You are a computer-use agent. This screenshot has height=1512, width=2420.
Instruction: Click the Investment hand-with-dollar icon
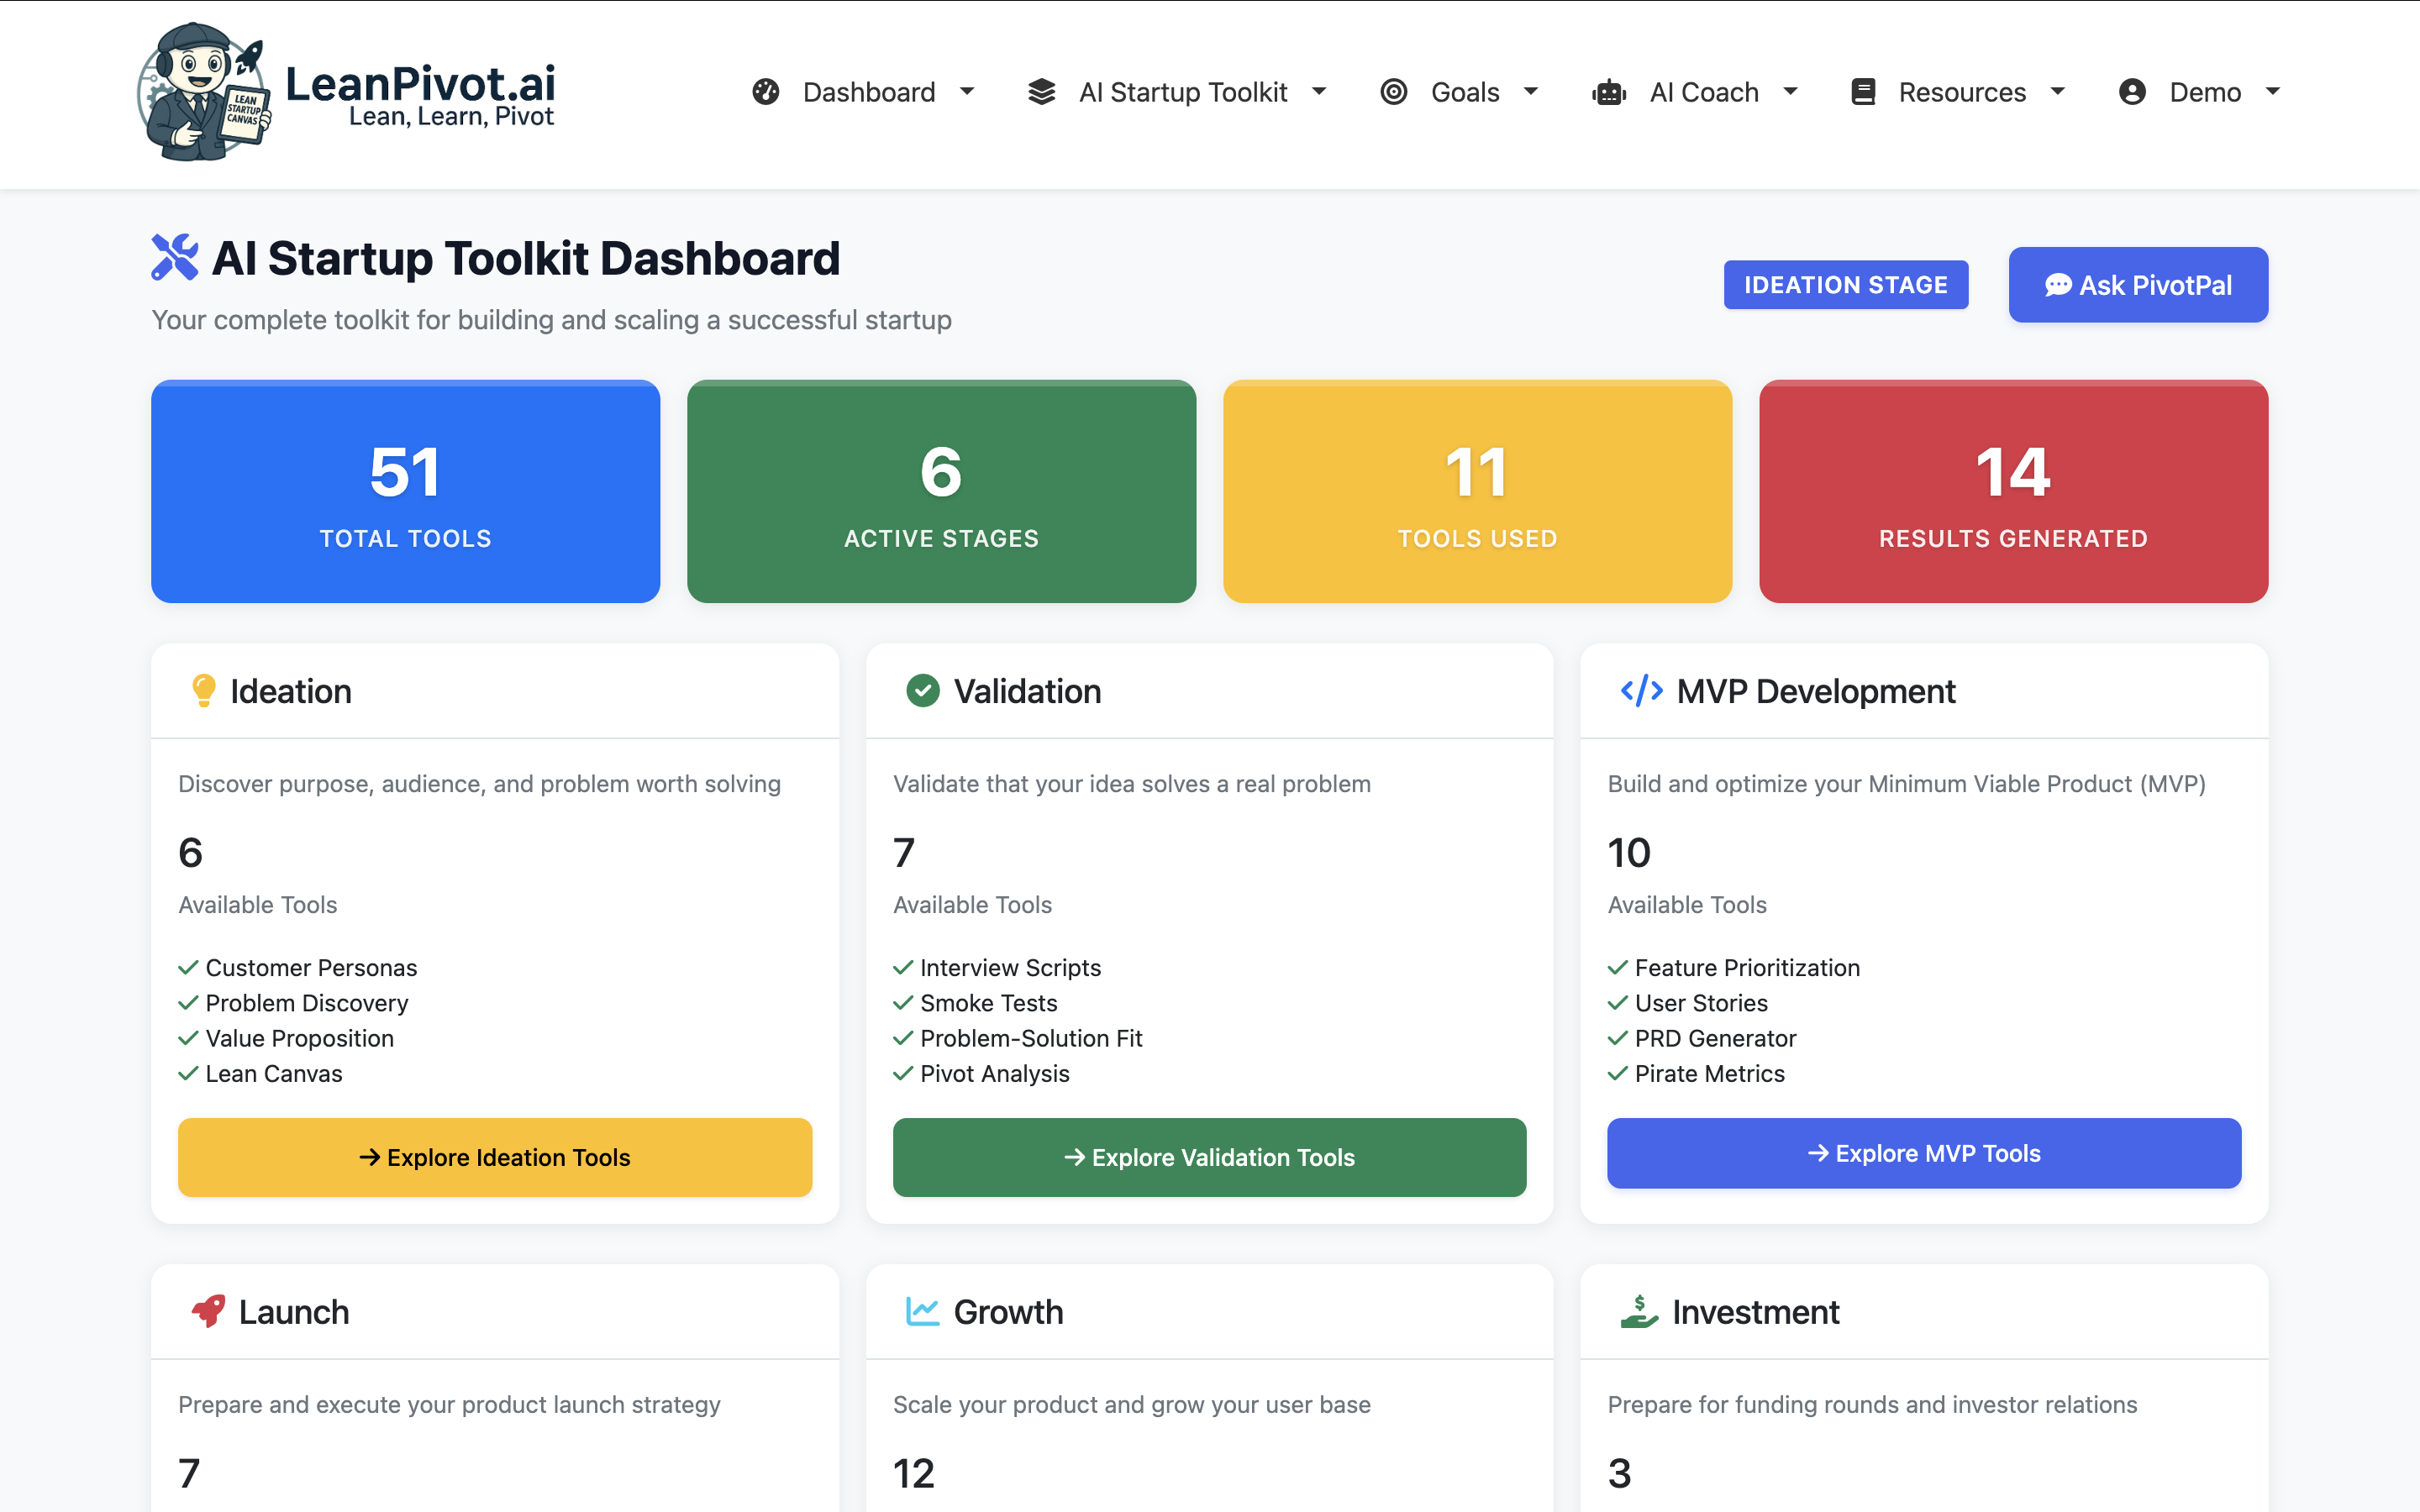[1638, 1311]
